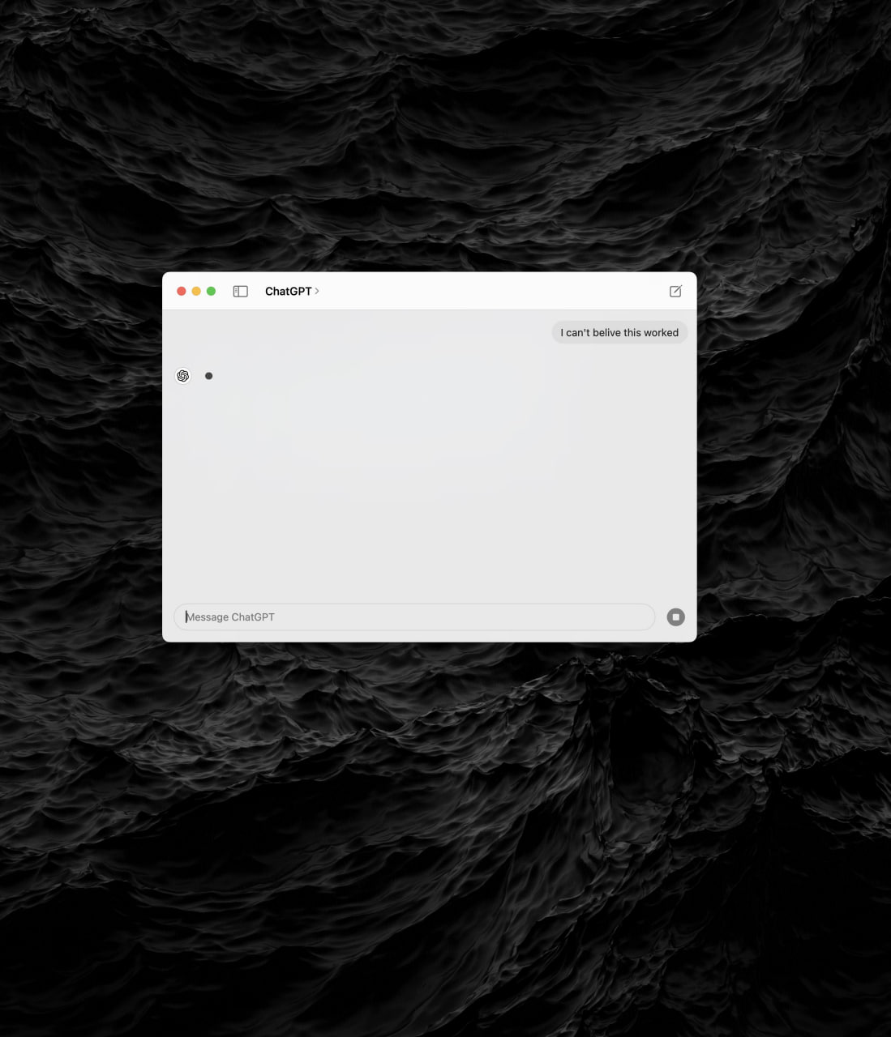
Task: Click the empty conversation area
Action: pos(430,486)
